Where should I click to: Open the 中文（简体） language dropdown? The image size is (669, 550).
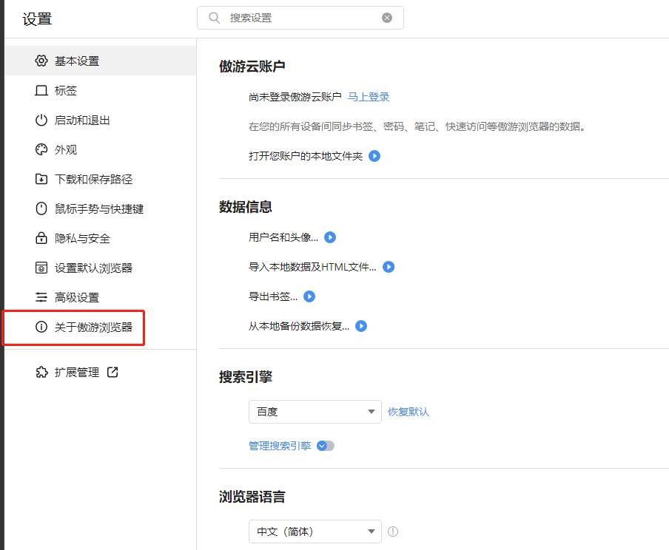click(x=315, y=532)
